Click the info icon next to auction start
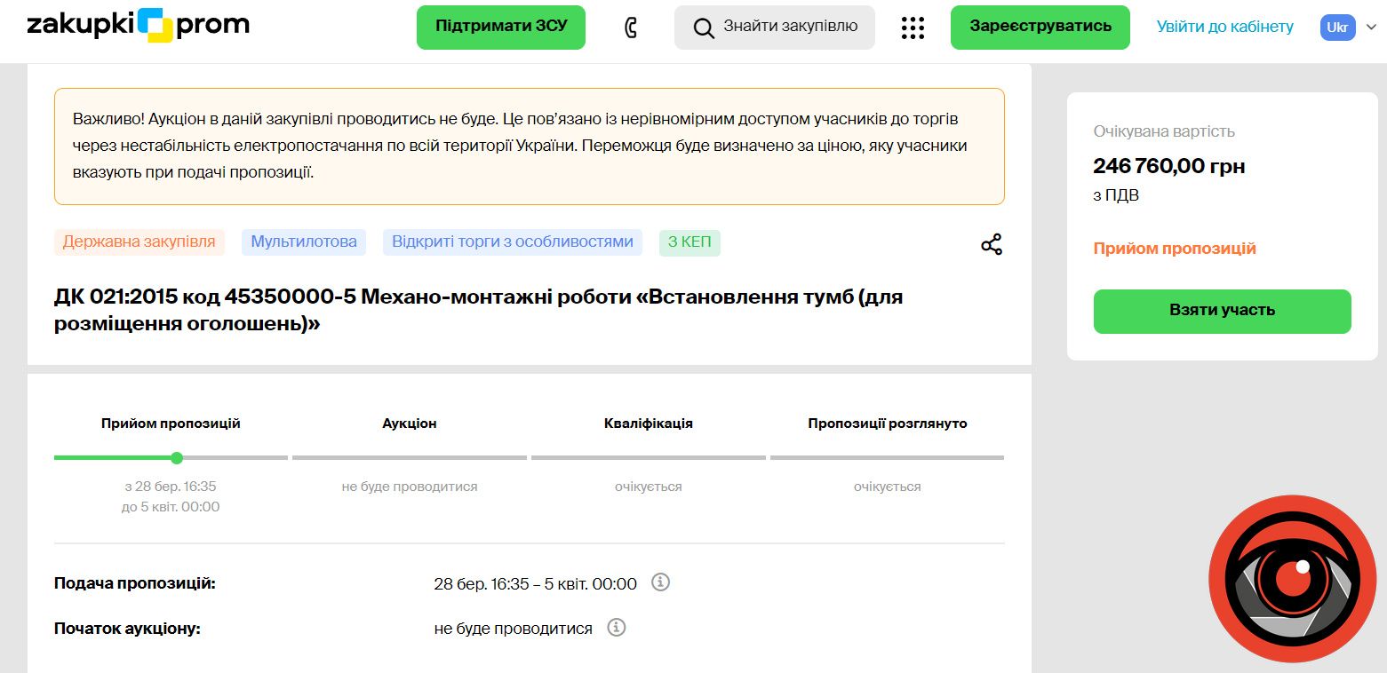The height and width of the screenshot is (673, 1387). (618, 627)
